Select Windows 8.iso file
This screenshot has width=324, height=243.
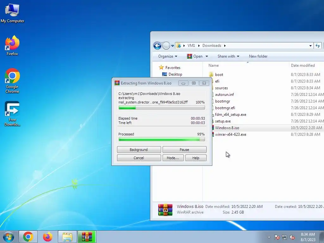click(227, 128)
